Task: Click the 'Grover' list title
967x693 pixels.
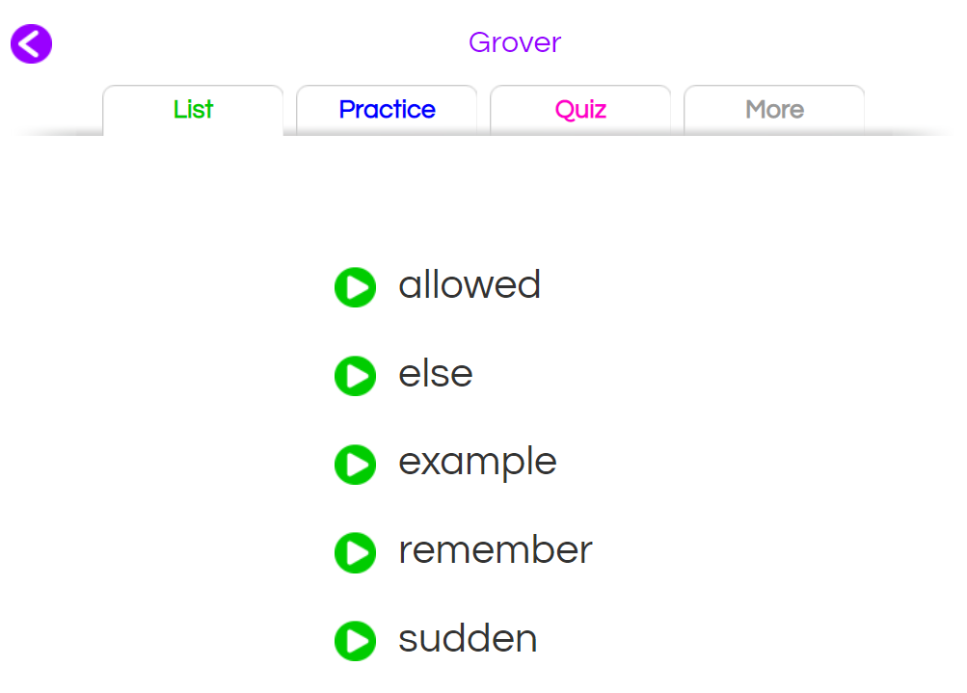Action: pyautogui.click(x=514, y=42)
